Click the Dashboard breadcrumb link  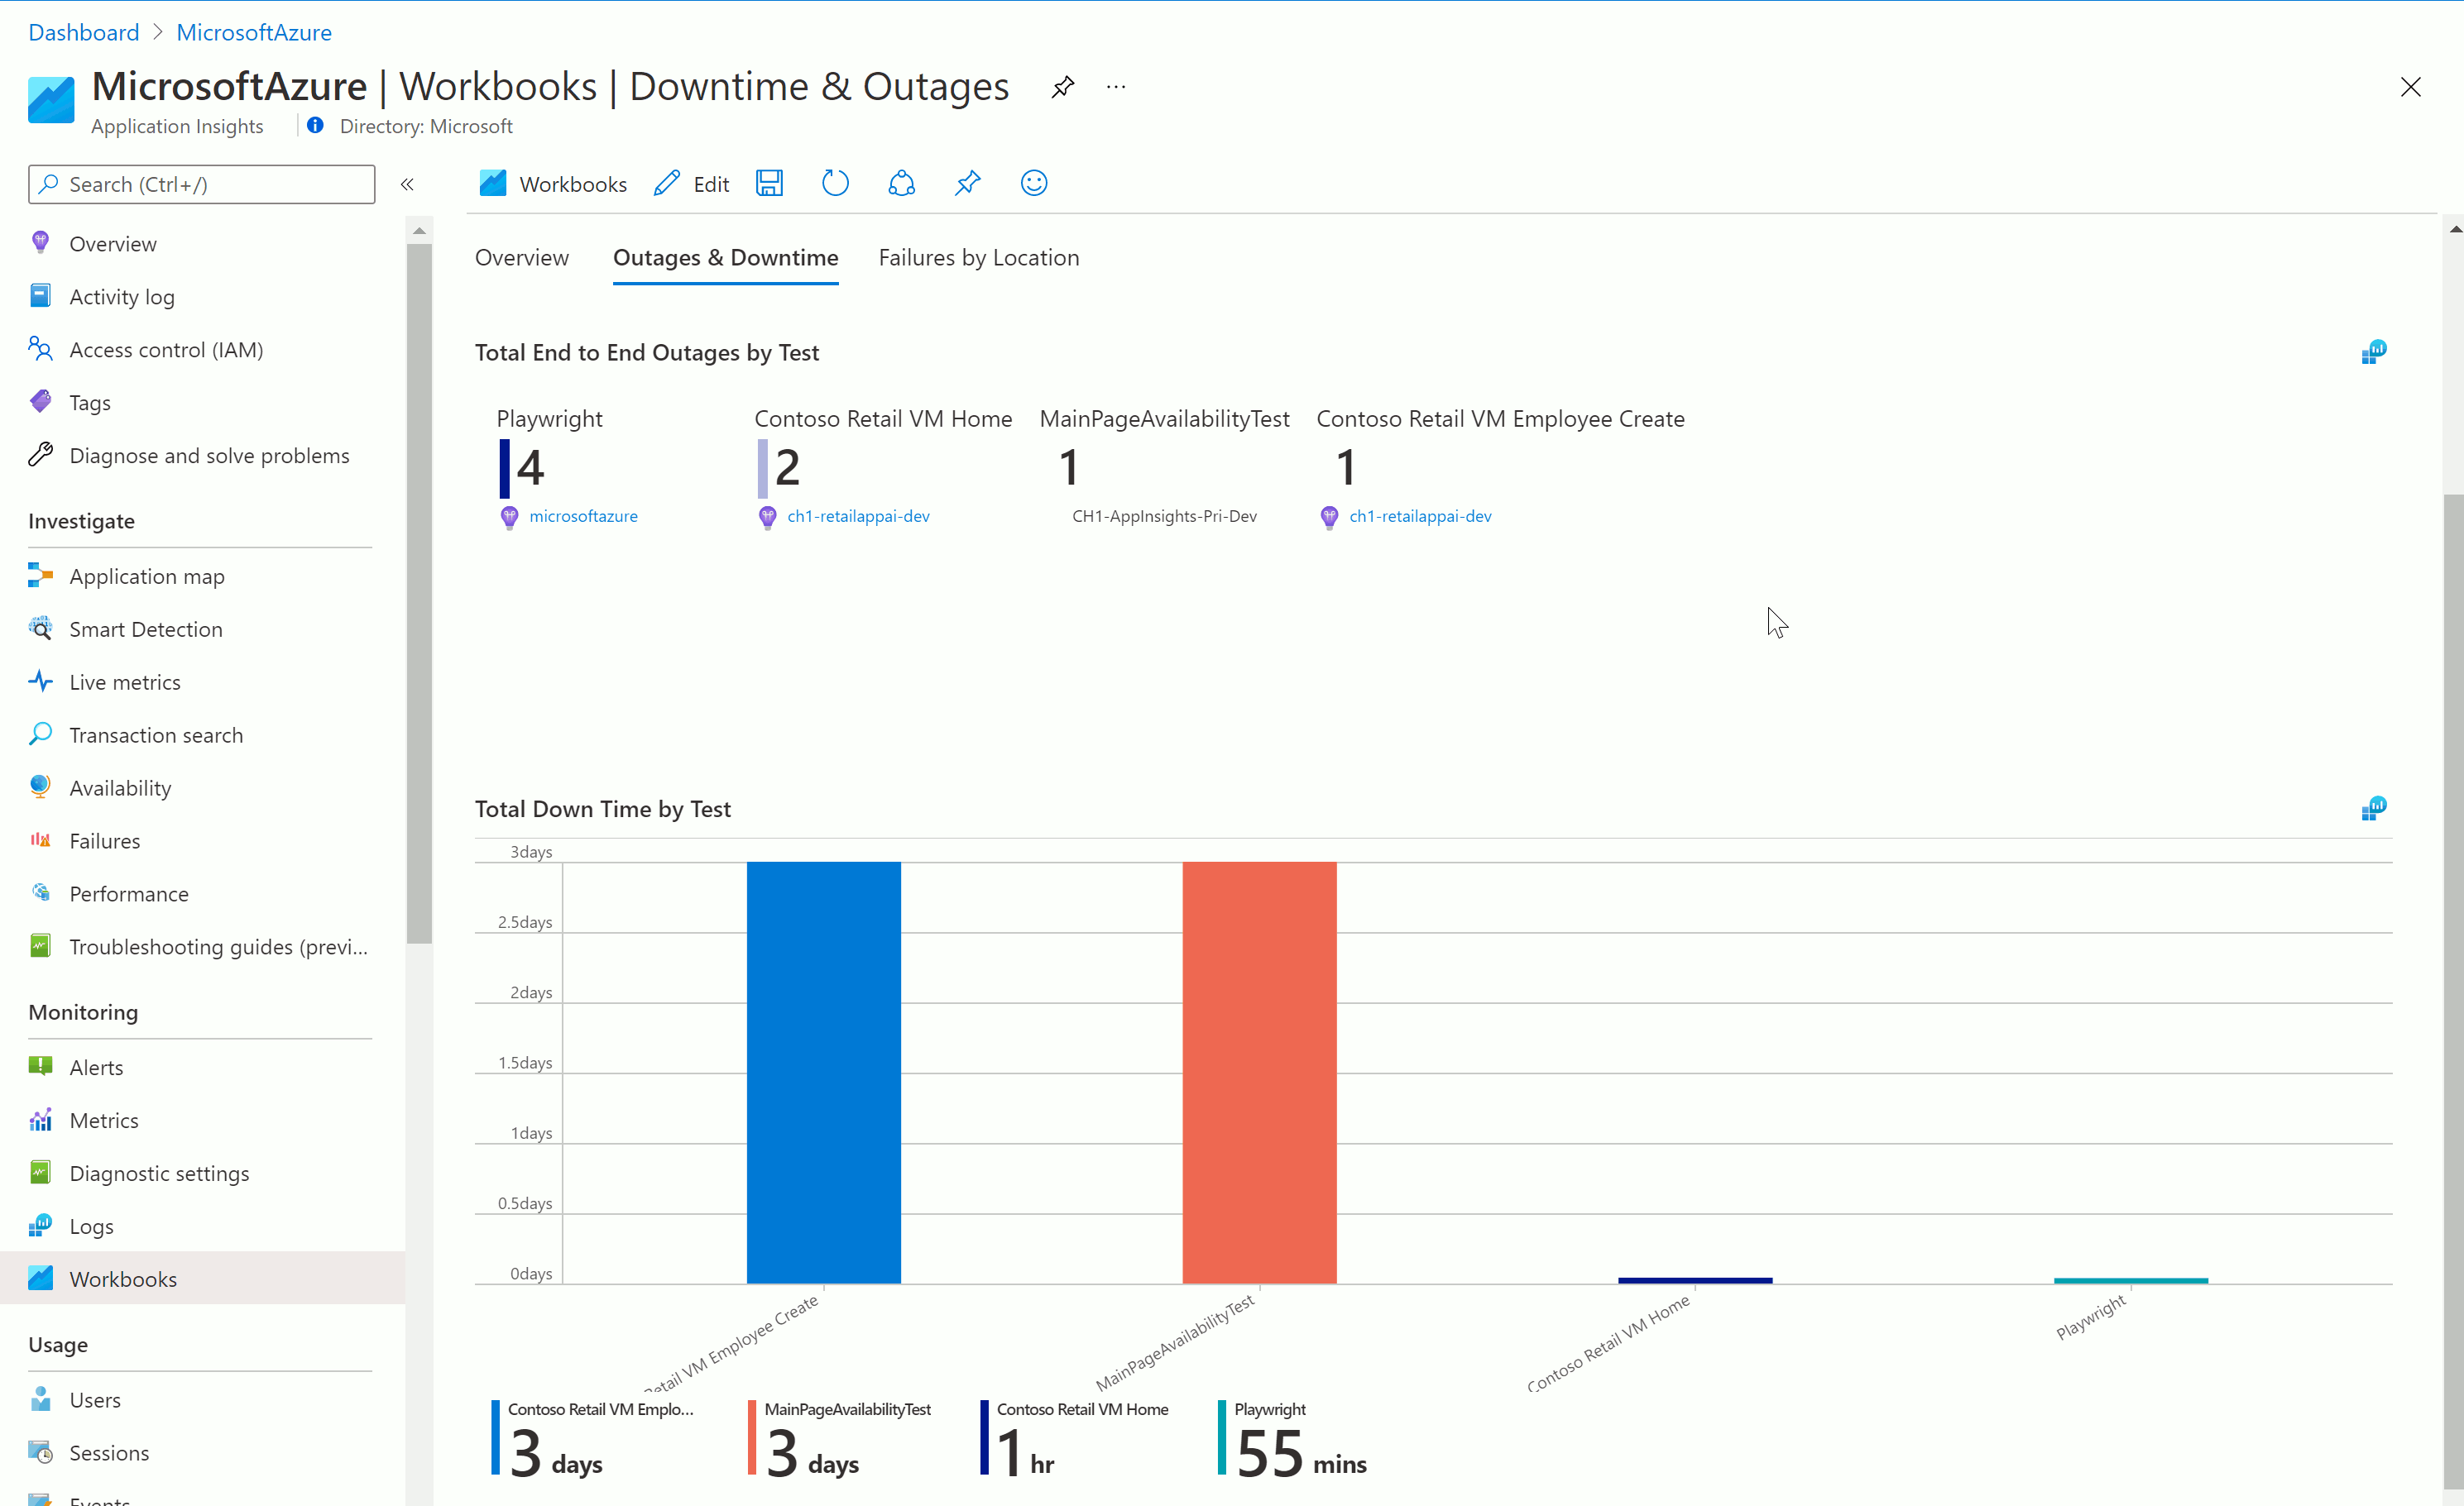click(84, 32)
